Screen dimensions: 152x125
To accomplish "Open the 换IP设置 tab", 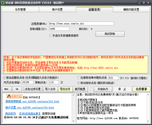I will point(57,10).
